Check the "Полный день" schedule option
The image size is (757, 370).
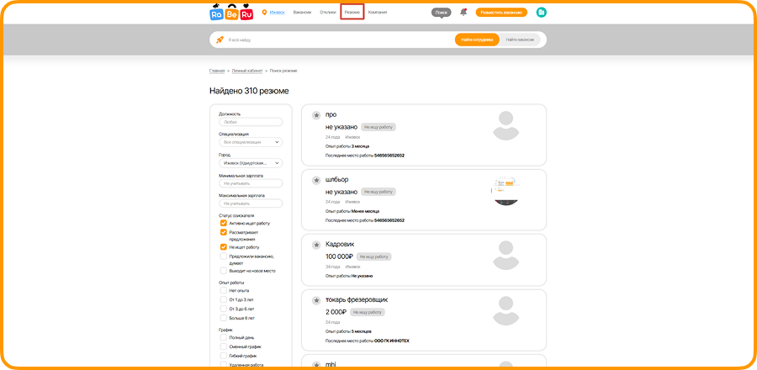coord(223,336)
